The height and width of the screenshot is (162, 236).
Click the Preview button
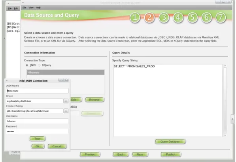point(90,154)
